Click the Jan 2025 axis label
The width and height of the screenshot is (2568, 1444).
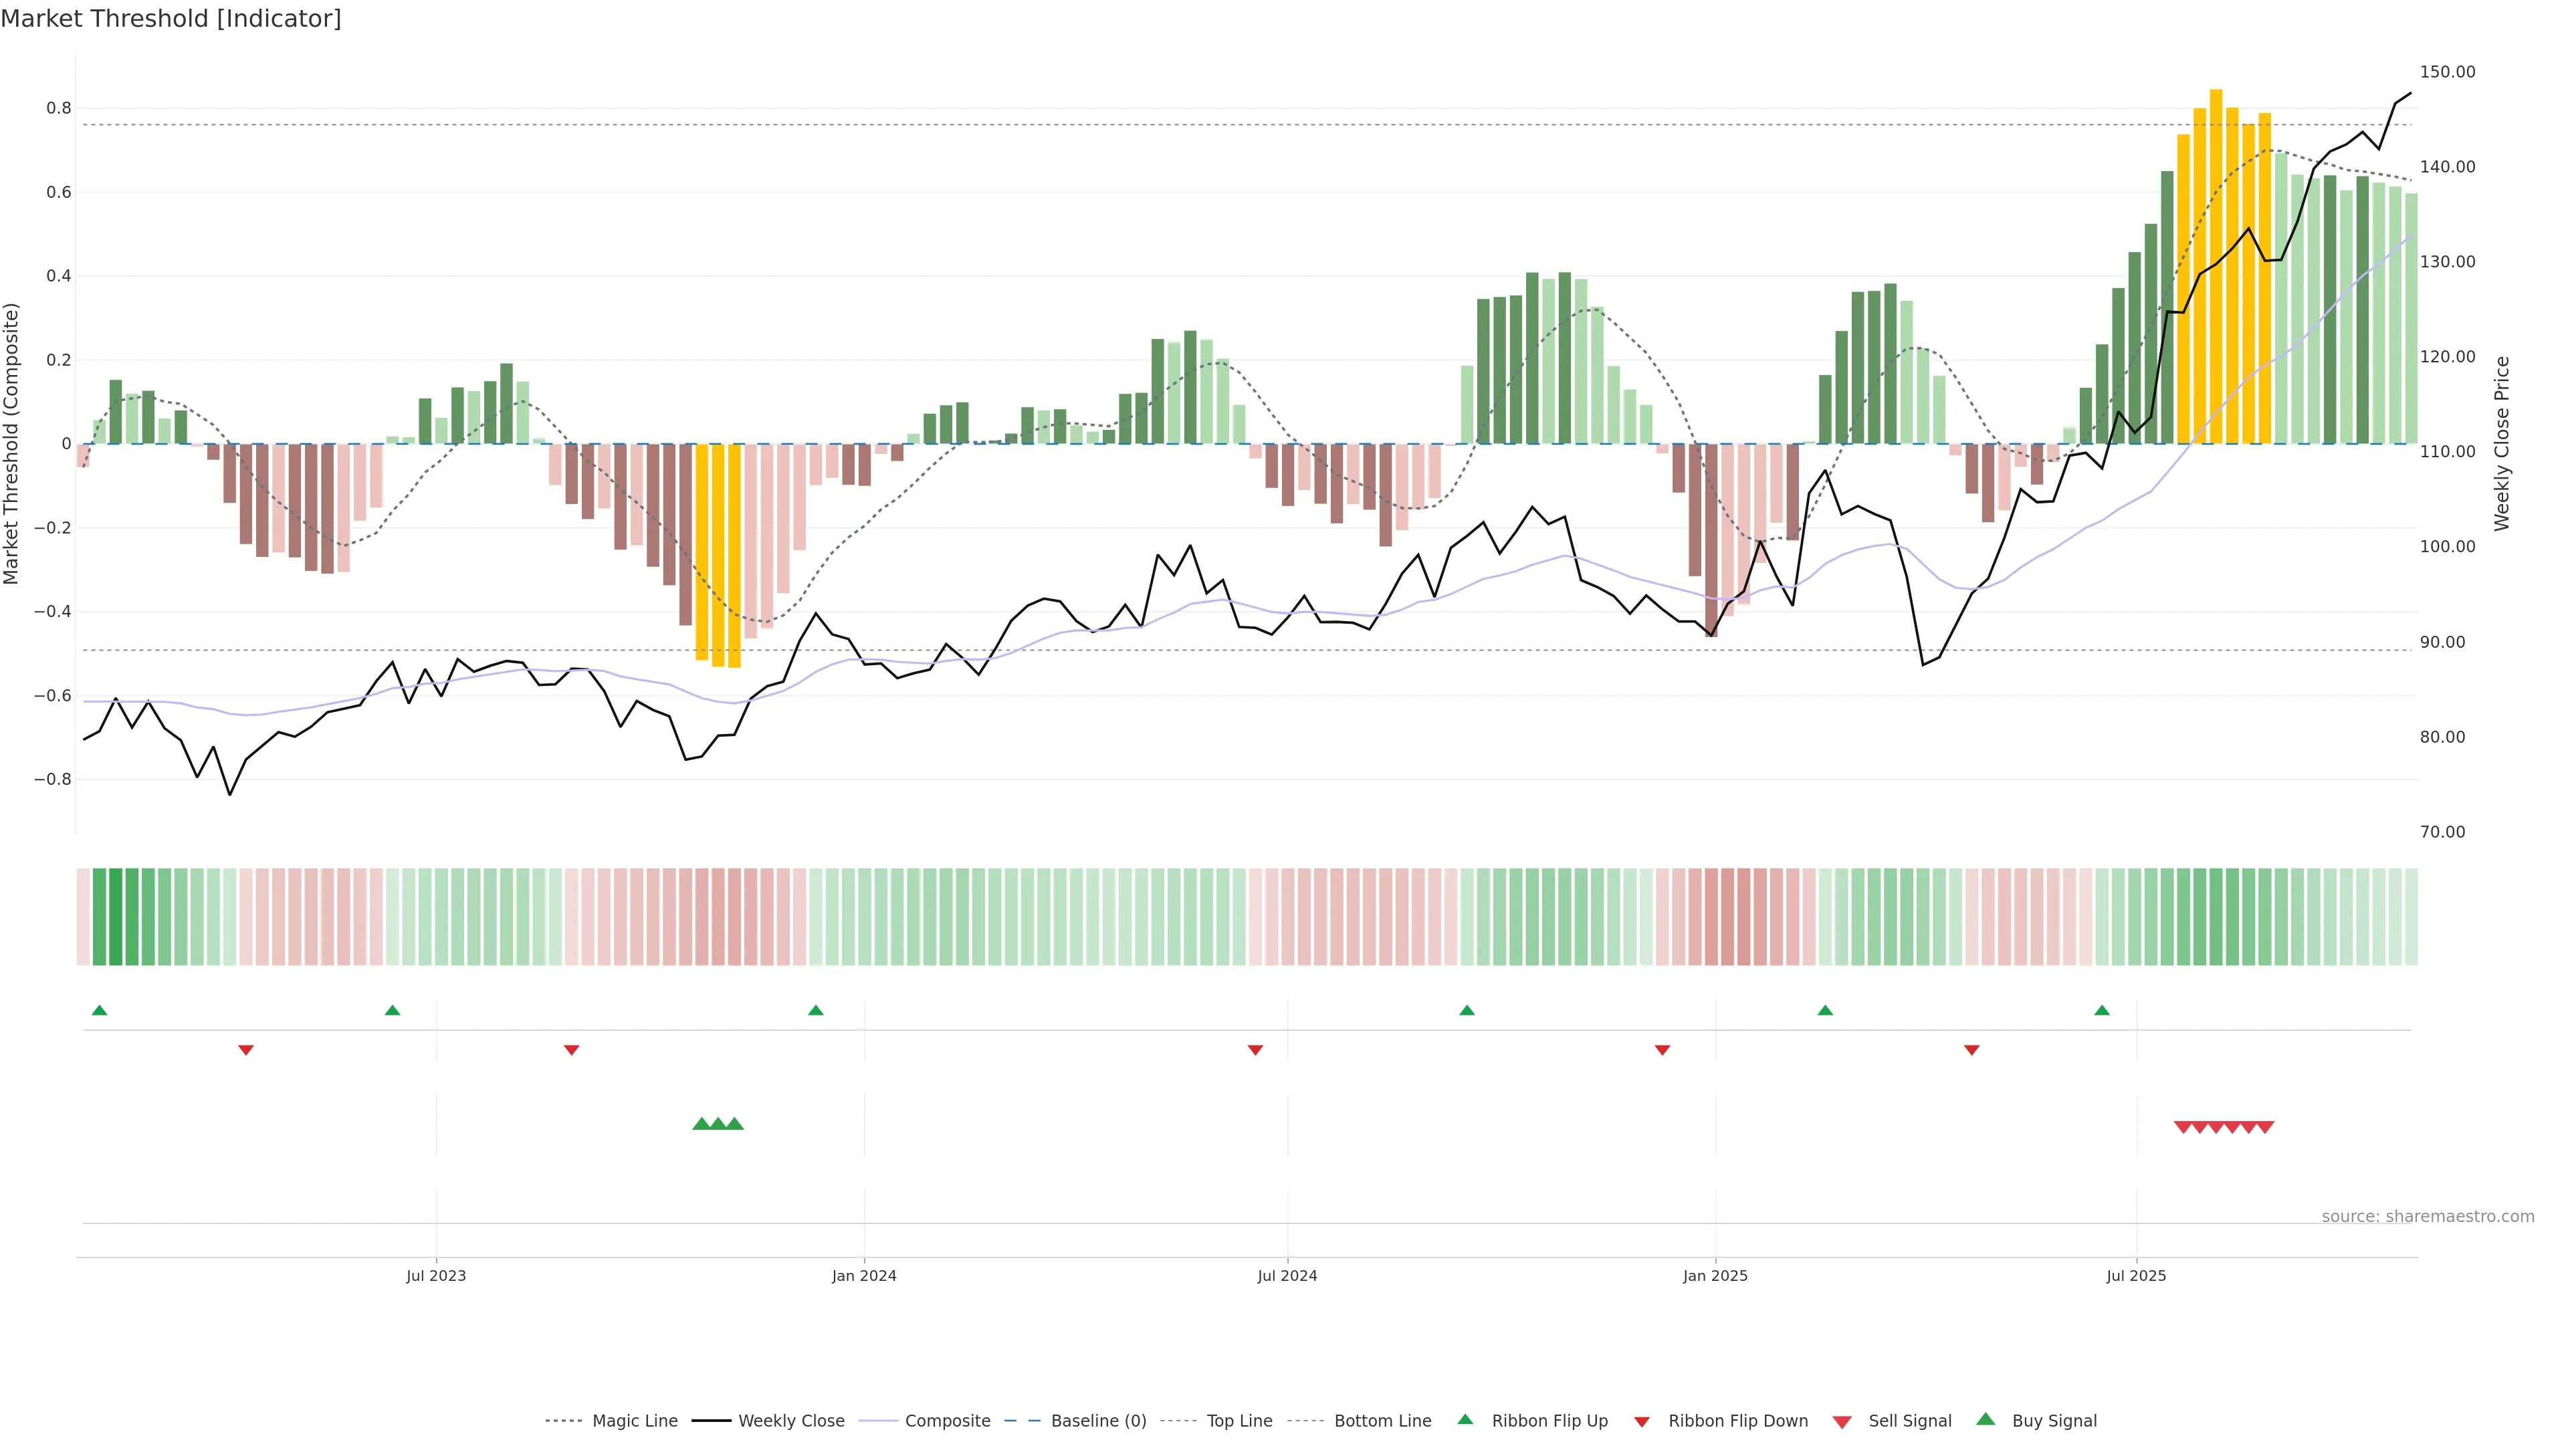[x=1715, y=1276]
